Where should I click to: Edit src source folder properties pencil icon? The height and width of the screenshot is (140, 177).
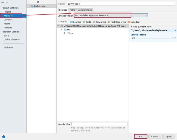coord(172,38)
